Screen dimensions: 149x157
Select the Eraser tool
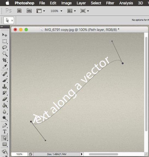(5, 99)
